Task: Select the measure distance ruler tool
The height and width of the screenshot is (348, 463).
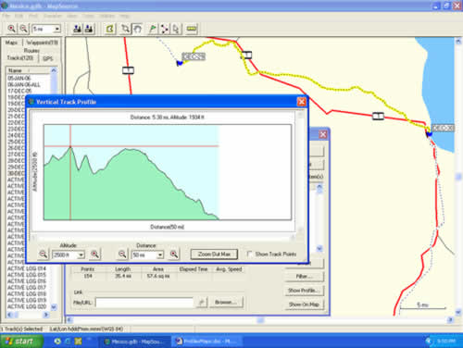Action: click(x=192, y=29)
